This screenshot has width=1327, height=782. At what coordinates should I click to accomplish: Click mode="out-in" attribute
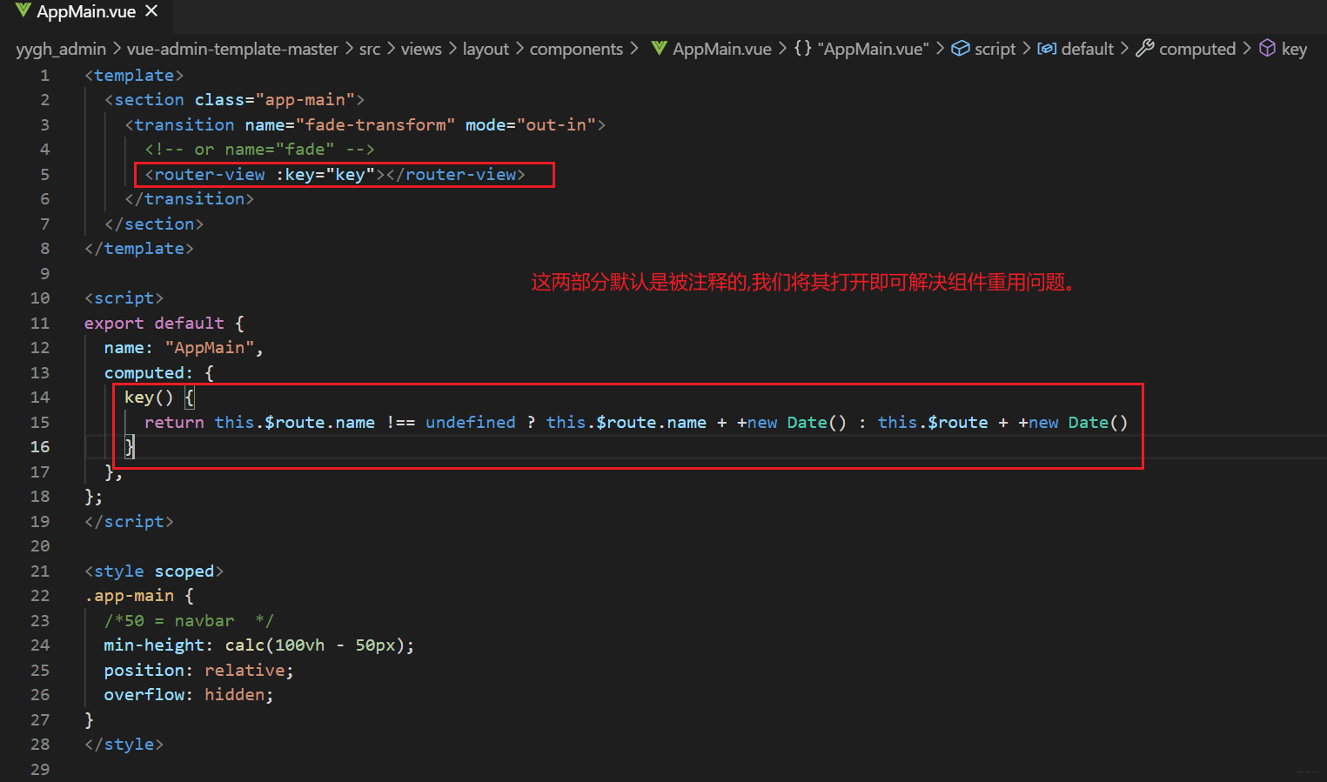pos(531,125)
